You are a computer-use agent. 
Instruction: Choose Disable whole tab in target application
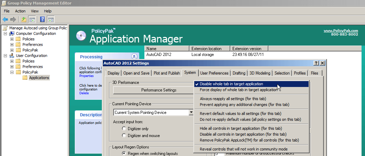(x=251, y=84)
